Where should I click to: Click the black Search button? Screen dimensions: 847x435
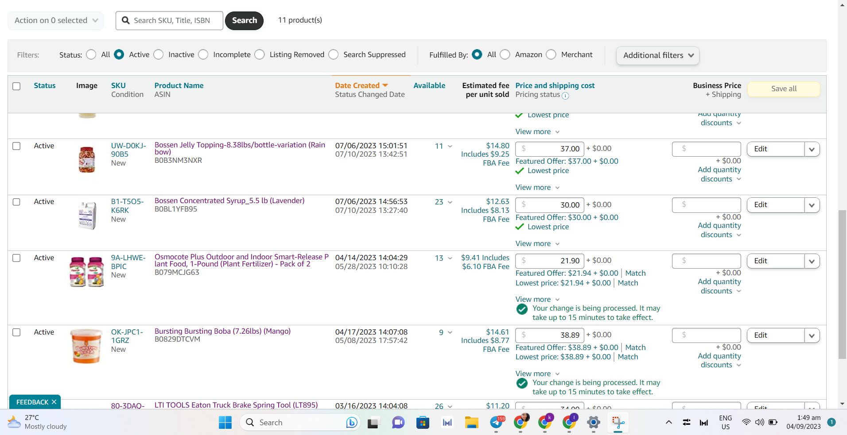click(x=245, y=20)
